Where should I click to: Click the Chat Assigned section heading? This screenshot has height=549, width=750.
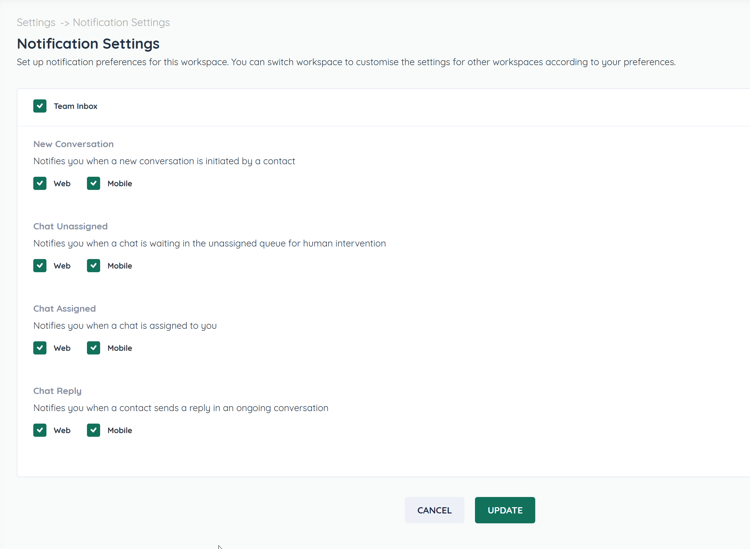point(65,308)
